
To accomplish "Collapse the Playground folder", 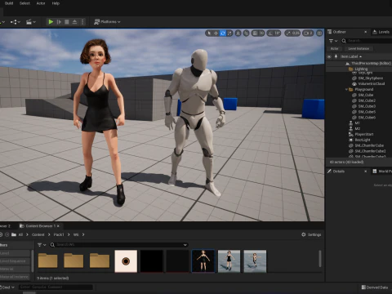I will (x=346, y=89).
